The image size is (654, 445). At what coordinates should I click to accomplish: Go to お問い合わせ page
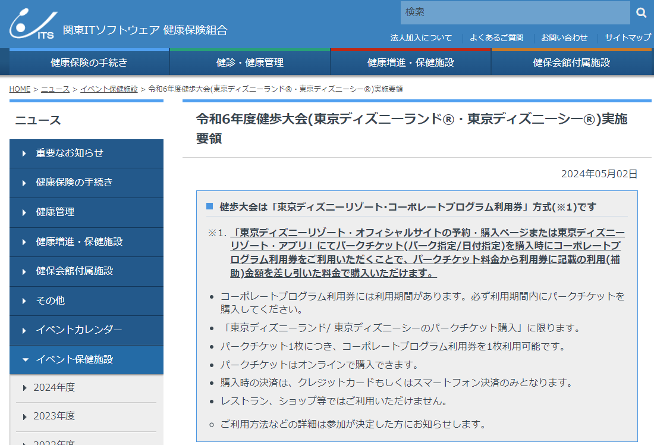coord(564,37)
